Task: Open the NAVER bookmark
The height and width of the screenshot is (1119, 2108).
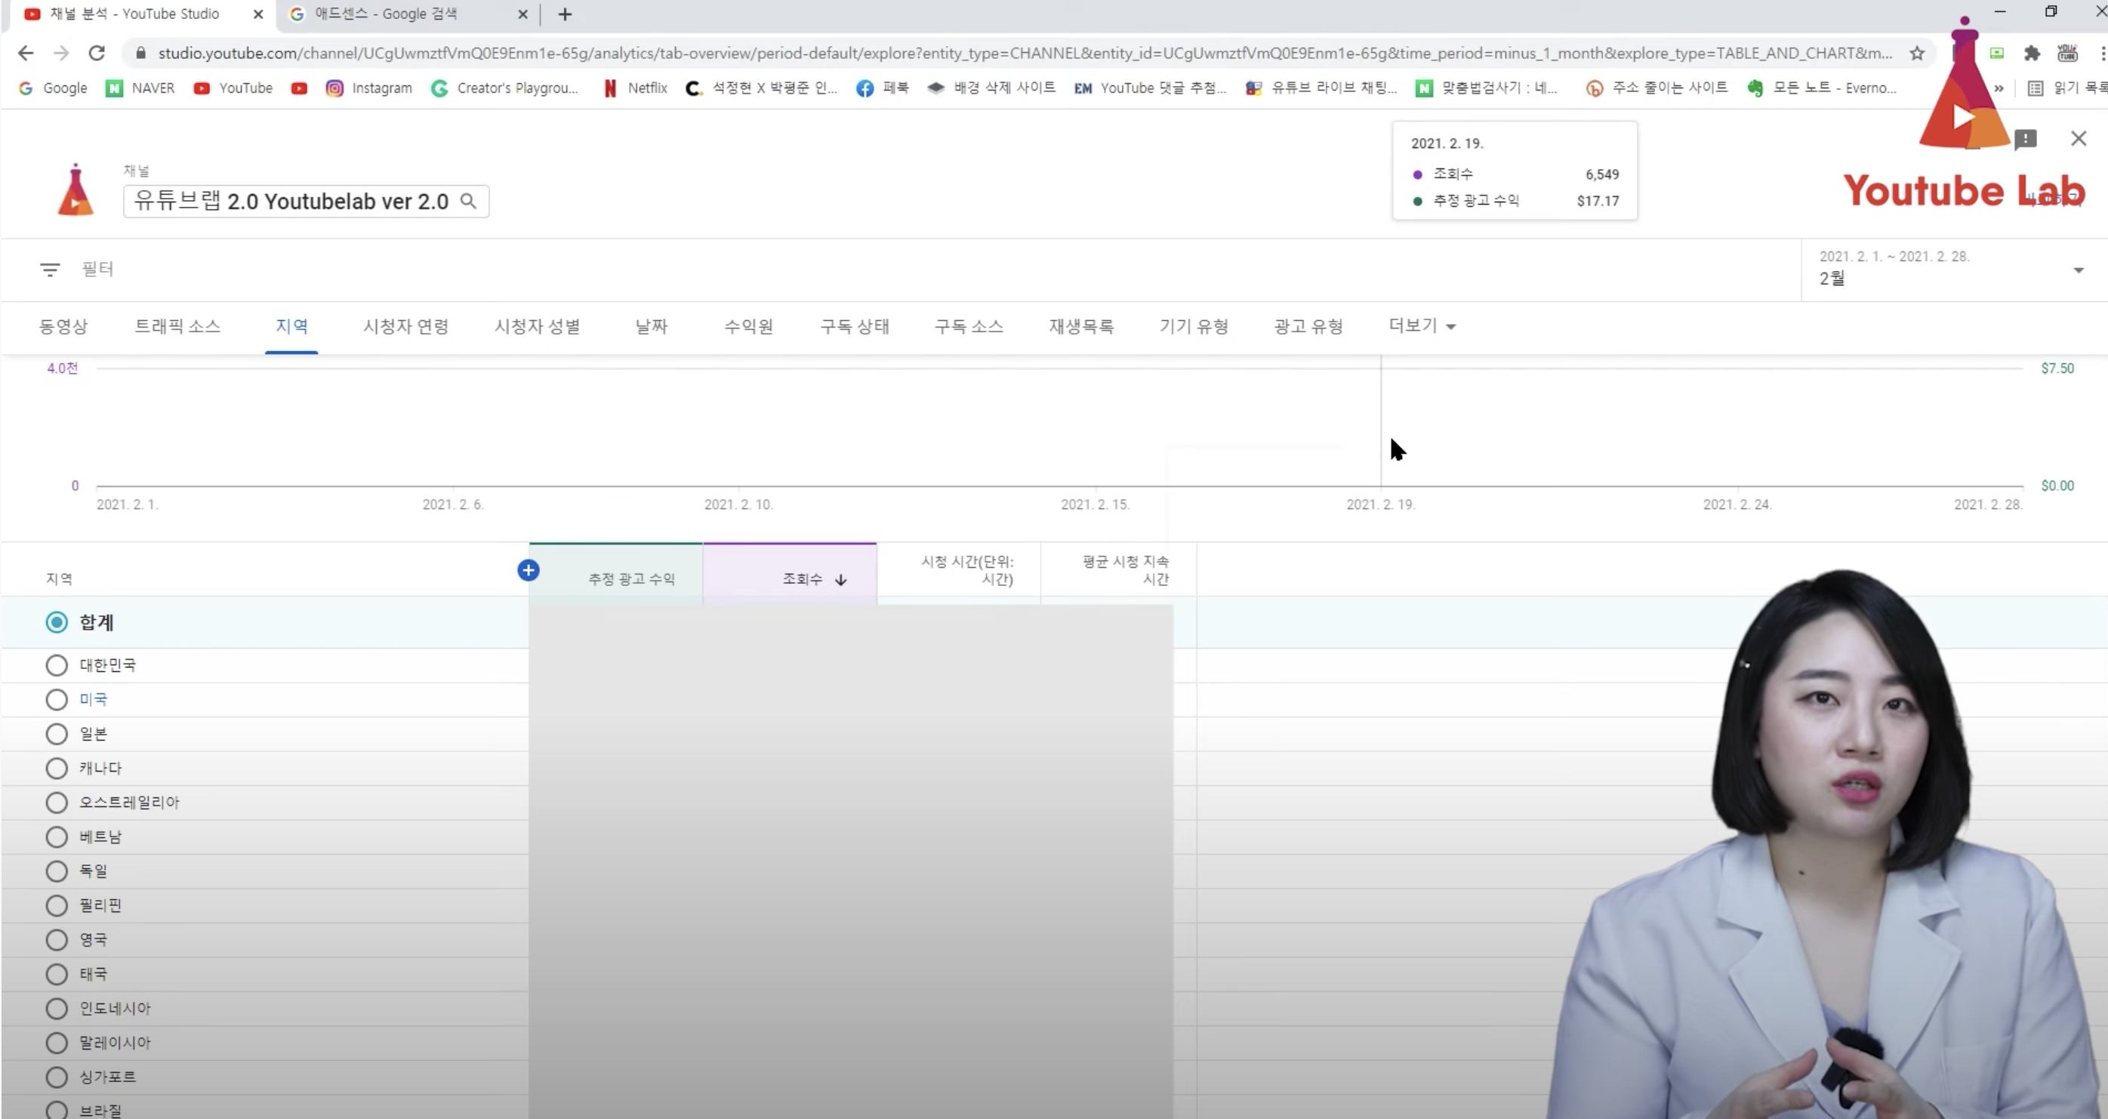Action: click(x=140, y=88)
